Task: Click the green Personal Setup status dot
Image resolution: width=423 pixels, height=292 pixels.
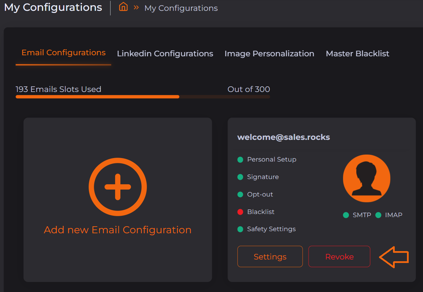Action: click(x=240, y=160)
